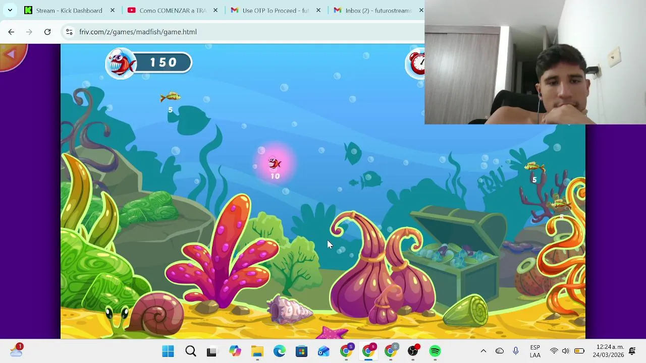Image resolution: width=646 pixels, height=363 pixels.
Task: Open the weather widget in taskbar
Action: 16,350
